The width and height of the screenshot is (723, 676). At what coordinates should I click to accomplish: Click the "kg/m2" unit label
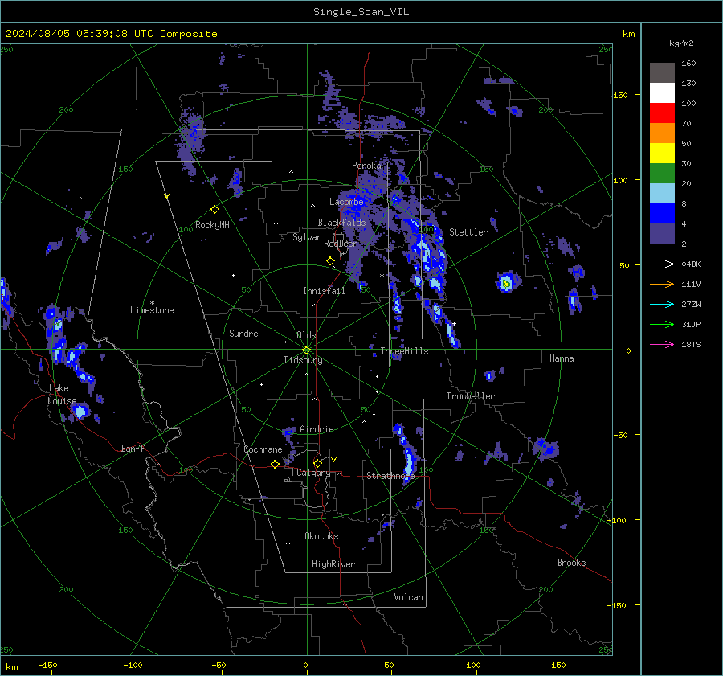point(681,43)
